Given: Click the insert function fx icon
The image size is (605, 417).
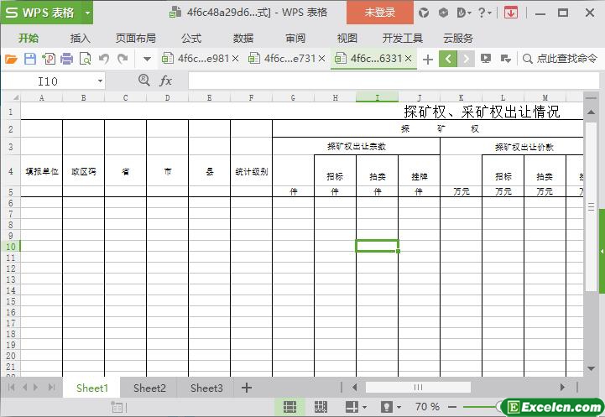Looking at the screenshot, I should [165, 81].
